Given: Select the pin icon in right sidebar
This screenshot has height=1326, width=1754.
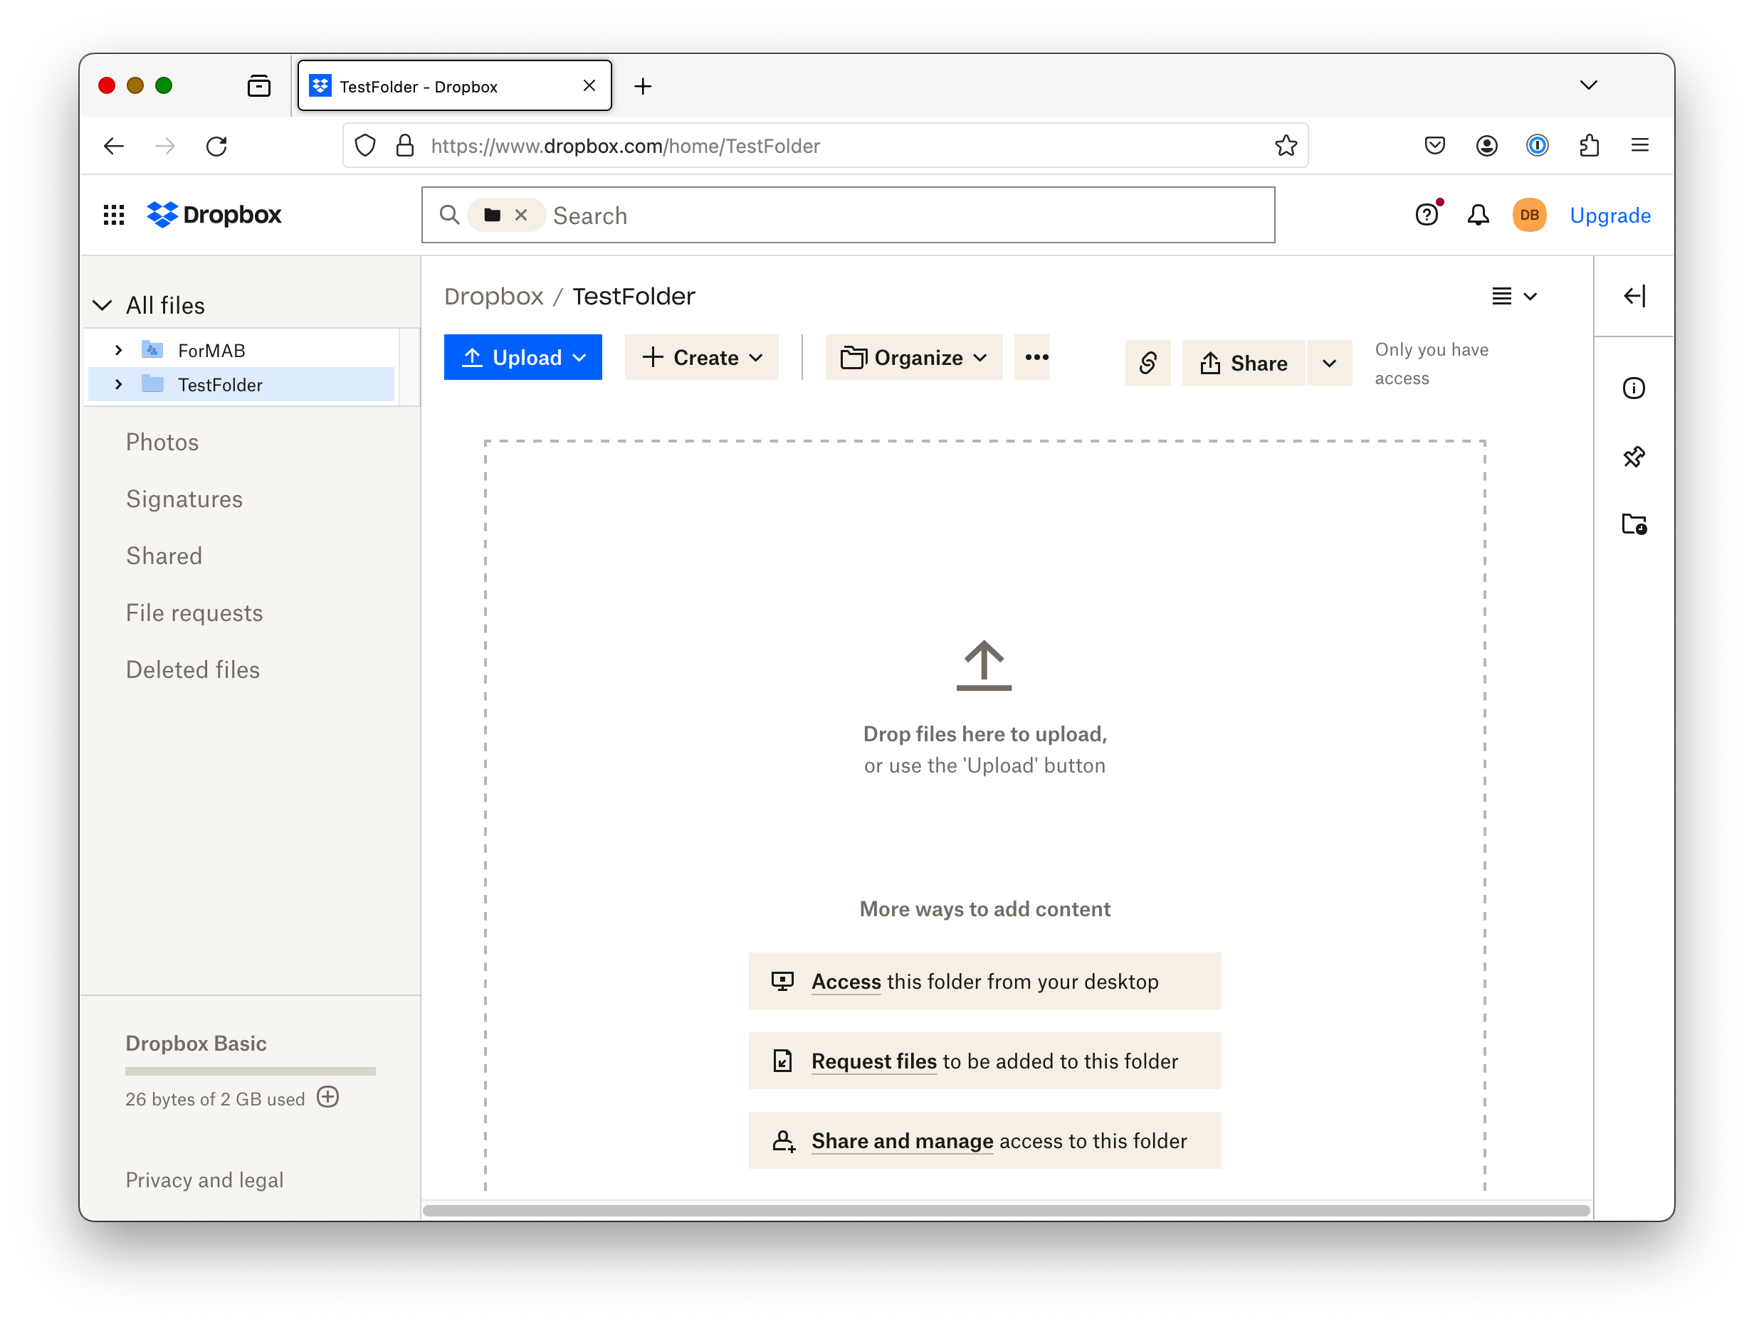Looking at the screenshot, I should pos(1634,457).
